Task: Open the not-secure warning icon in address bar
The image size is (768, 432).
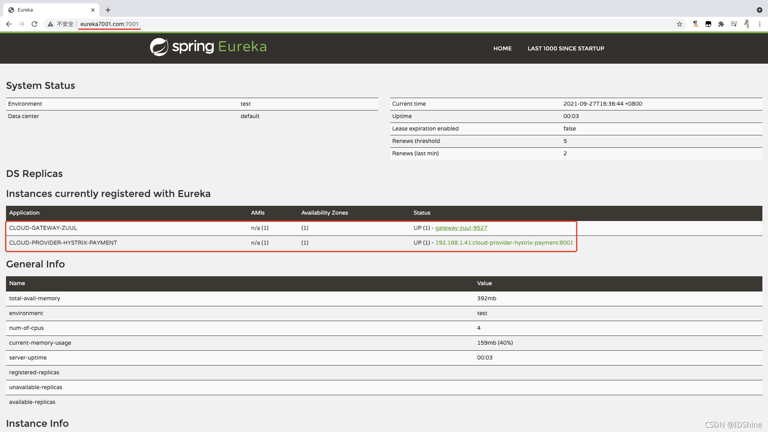Action: 50,24
